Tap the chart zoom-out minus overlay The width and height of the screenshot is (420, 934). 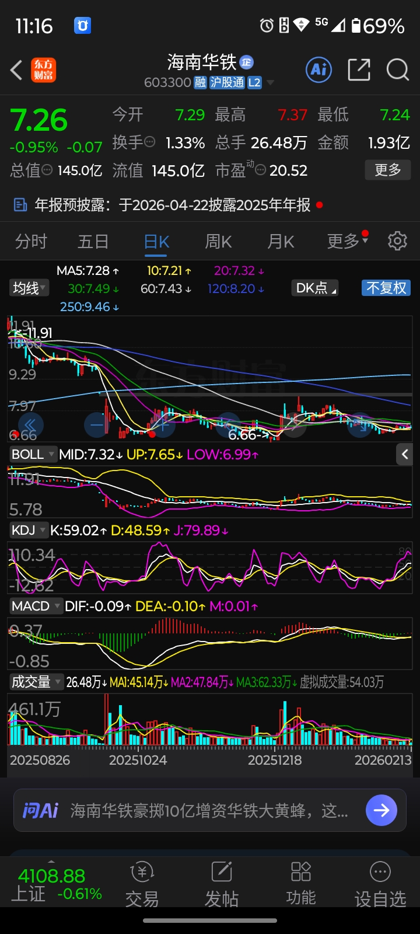point(97,424)
